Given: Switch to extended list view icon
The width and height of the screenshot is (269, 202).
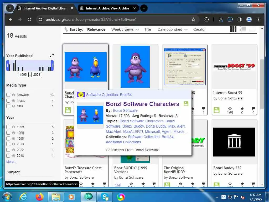Looking at the screenshot, I should 243,29.
